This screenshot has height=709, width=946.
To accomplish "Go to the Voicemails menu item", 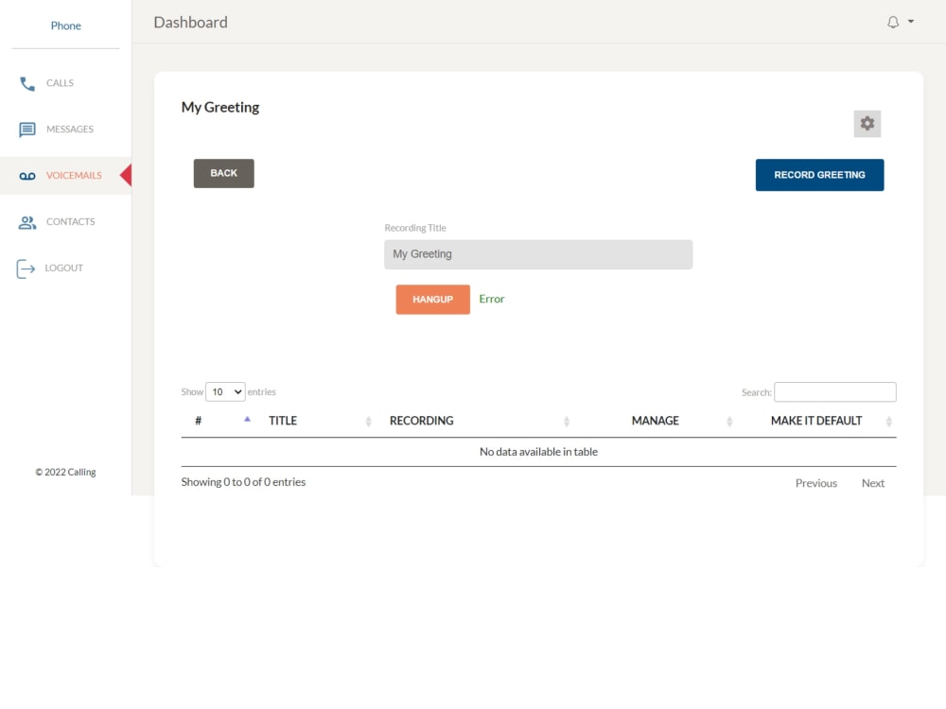I will (75, 175).
